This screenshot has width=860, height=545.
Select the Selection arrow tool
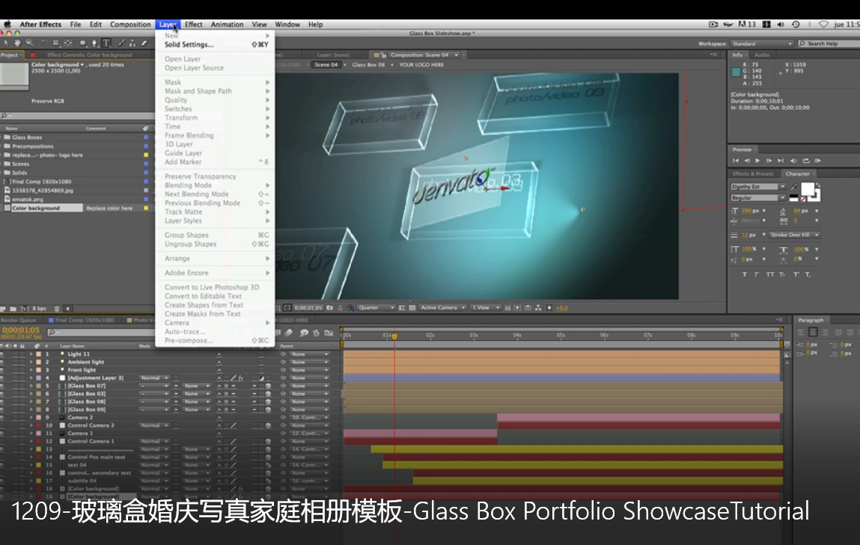(x=6, y=43)
